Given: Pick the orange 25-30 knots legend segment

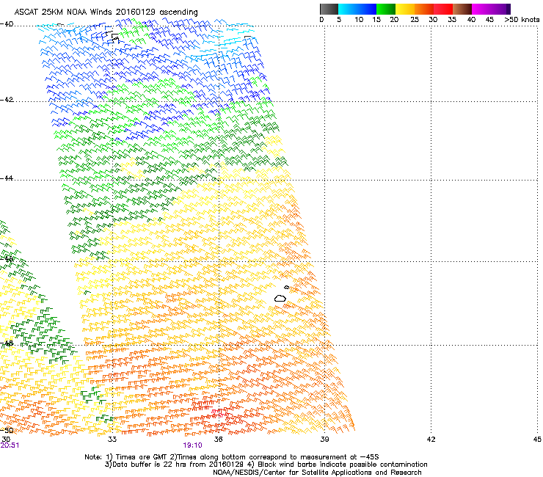Looking at the screenshot, I should 424,9.
